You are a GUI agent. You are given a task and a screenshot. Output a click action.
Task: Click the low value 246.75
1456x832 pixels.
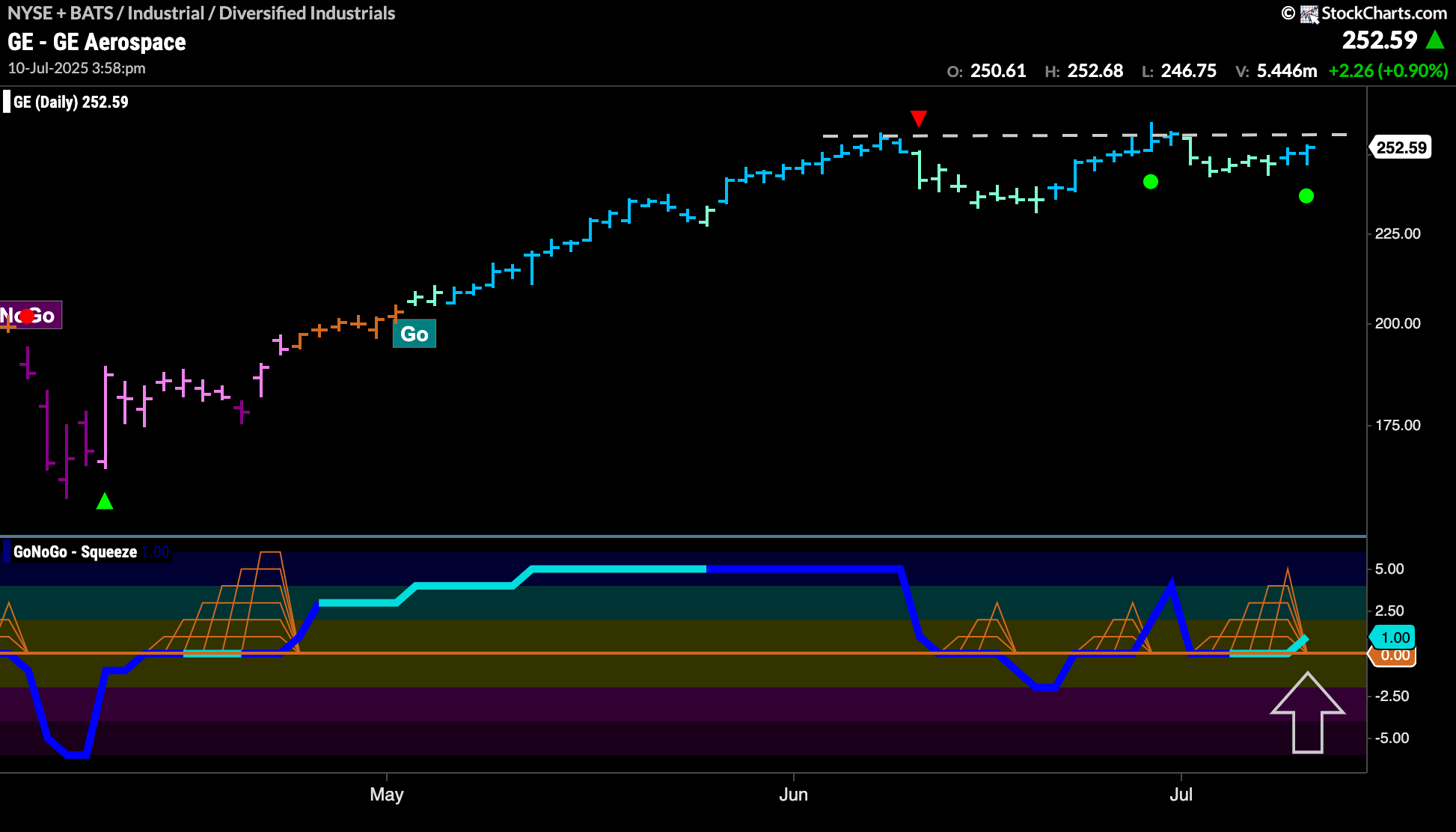click(x=1188, y=71)
